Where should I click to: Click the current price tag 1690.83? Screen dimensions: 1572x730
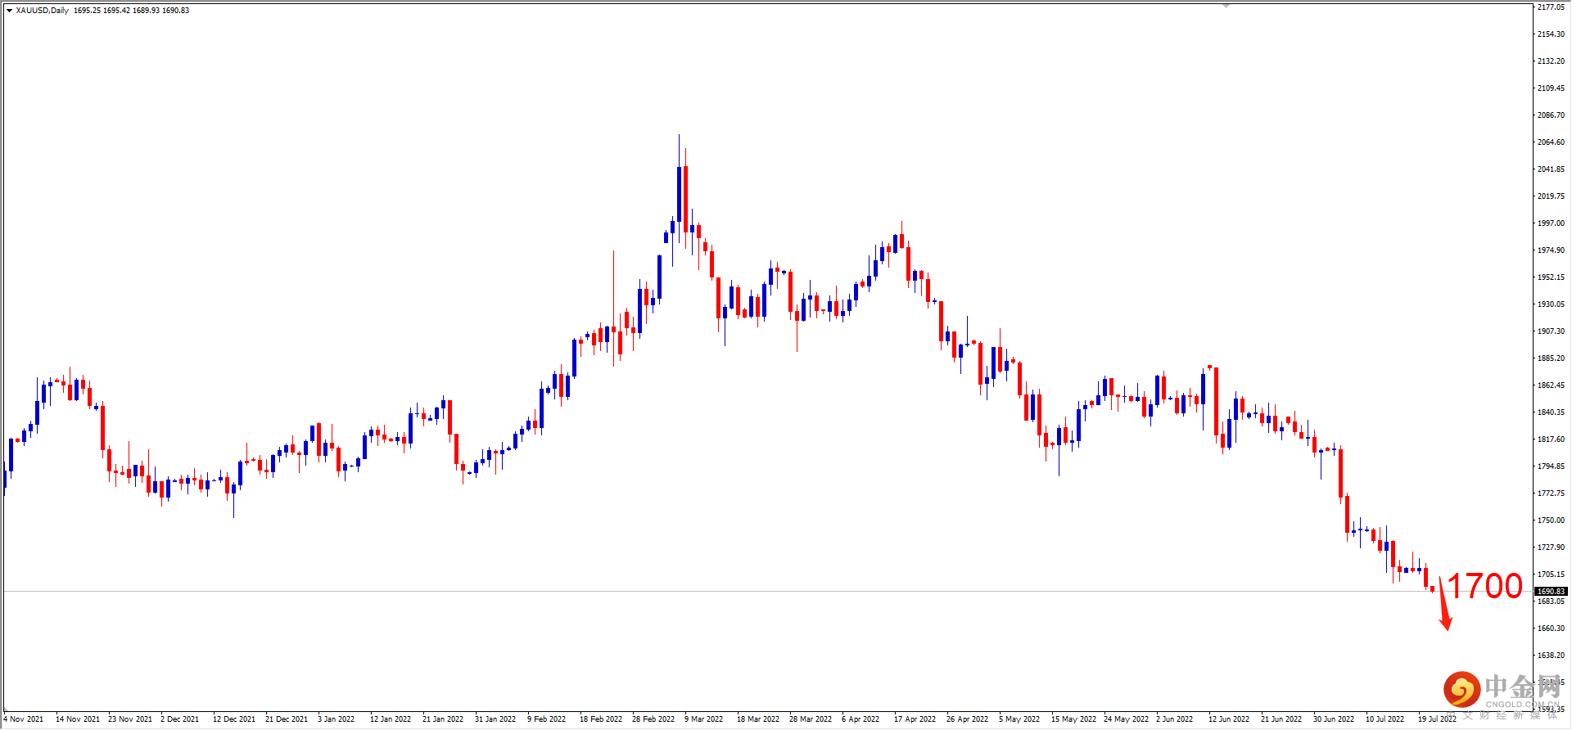1551,591
